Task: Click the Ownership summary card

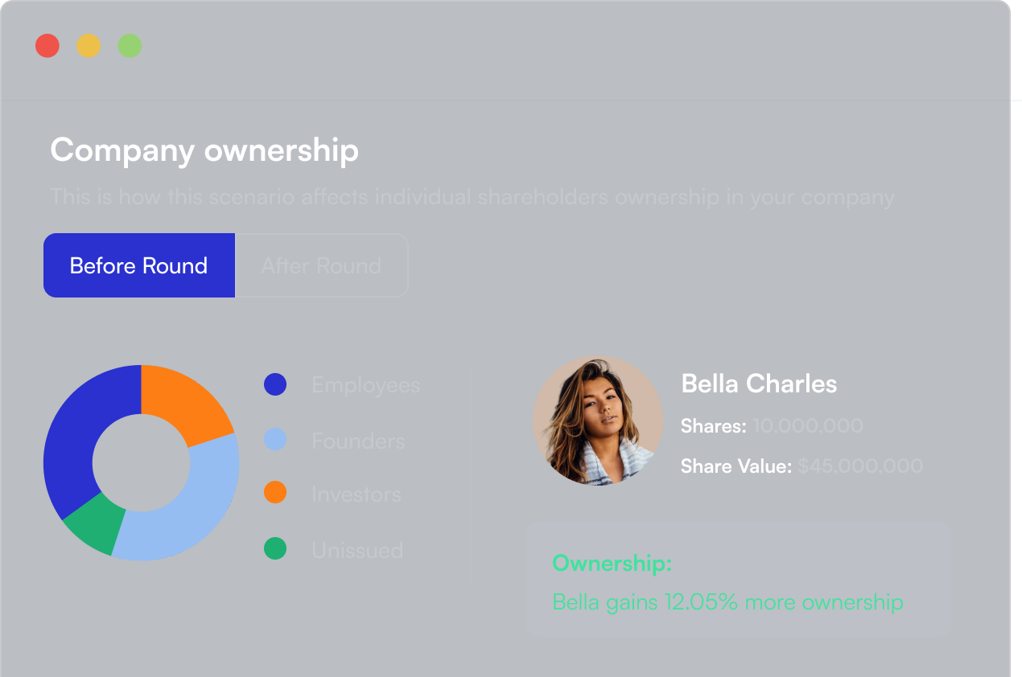Action: click(x=738, y=579)
